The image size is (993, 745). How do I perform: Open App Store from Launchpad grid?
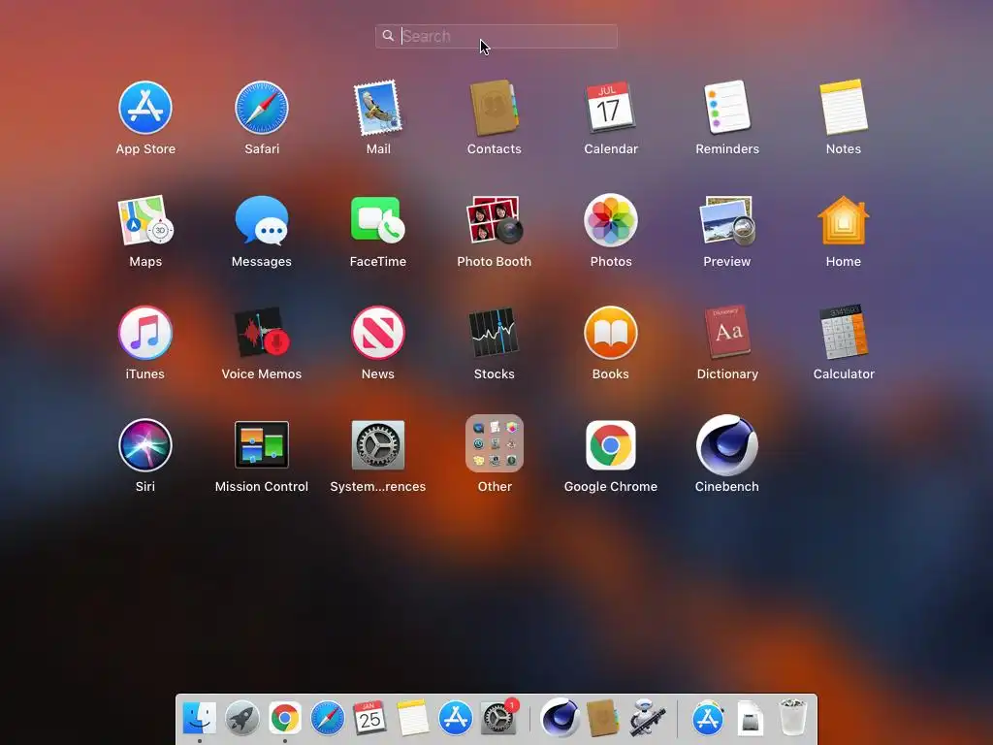145,108
